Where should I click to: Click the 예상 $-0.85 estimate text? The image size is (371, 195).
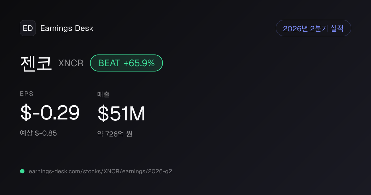coord(38,133)
